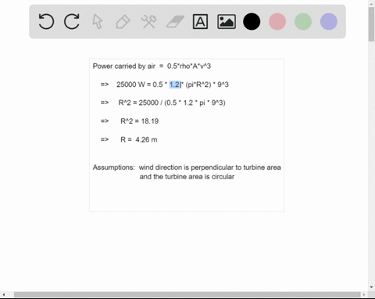This screenshot has width=375, height=299.
Task: Click 'and the turbine area is circular'
Action: [187, 177]
